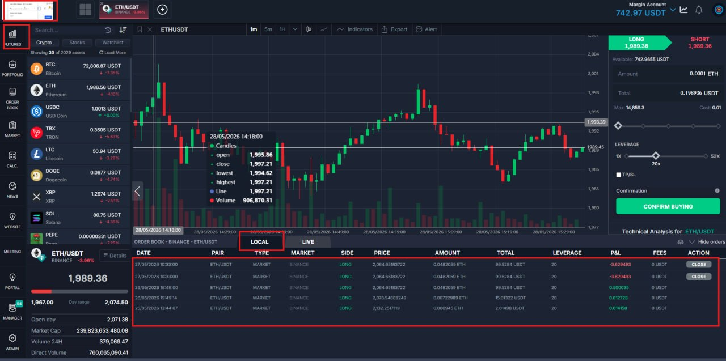Screen dimensions: 726x361
Task: Click the CONFIRM BUYING button
Action: tap(668, 206)
